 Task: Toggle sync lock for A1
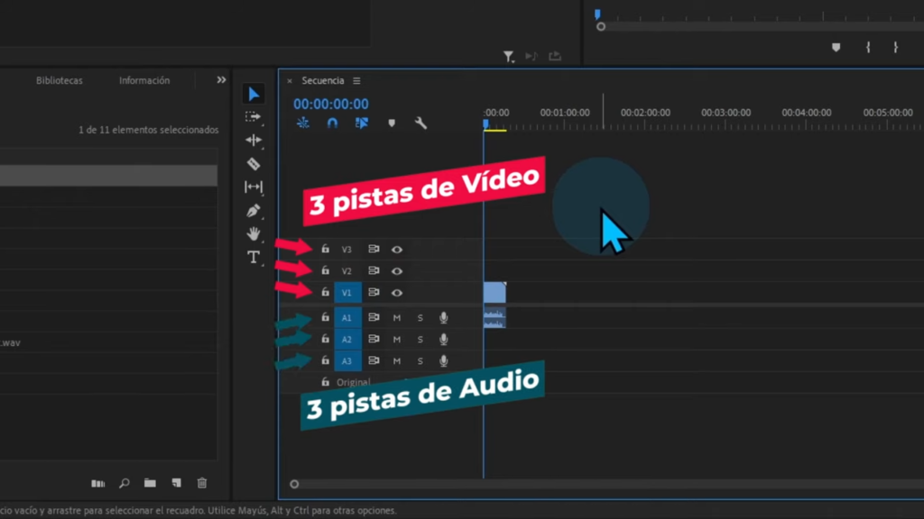coord(374,317)
